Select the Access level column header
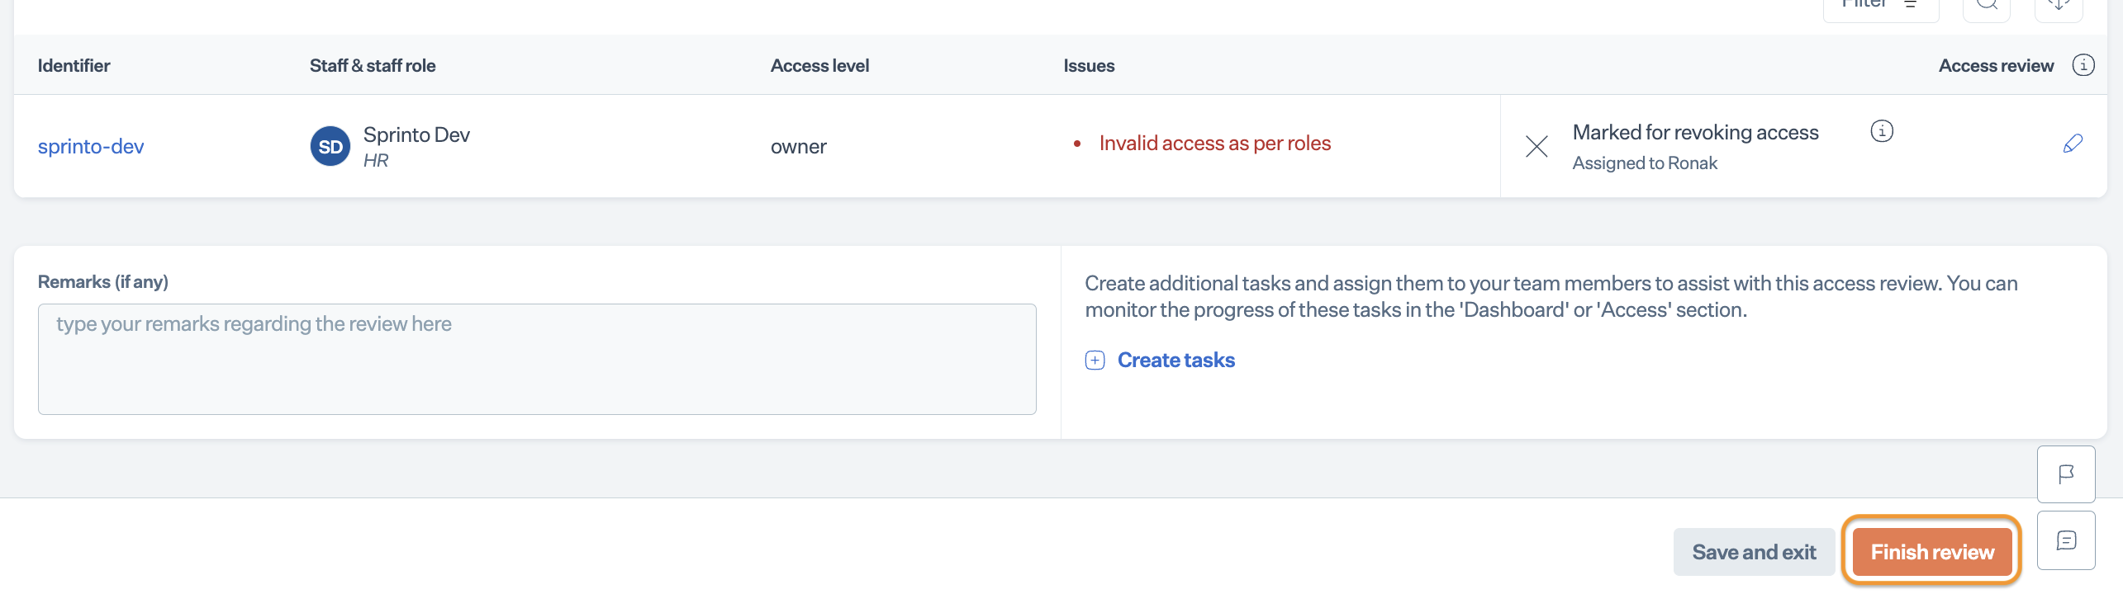Viewport: 2123px width, 594px height. (x=819, y=66)
